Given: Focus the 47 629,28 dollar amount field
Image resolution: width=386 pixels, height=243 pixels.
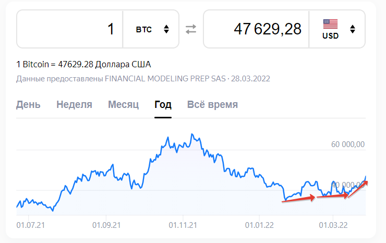Looking at the screenshot, I should pyautogui.click(x=256, y=29).
